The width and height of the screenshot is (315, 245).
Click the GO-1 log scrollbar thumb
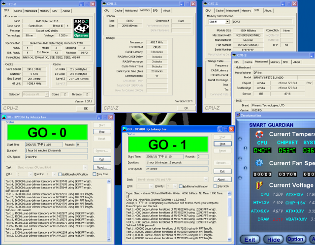click(229, 207)
